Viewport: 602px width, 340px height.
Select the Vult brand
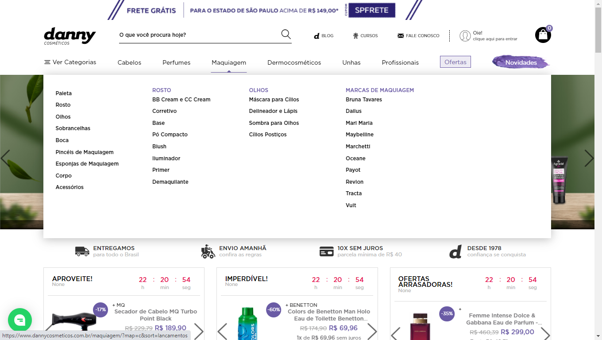click(351, 205)
